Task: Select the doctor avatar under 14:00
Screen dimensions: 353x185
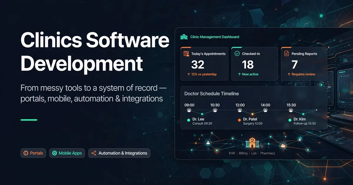Action: tap(265, 110)
